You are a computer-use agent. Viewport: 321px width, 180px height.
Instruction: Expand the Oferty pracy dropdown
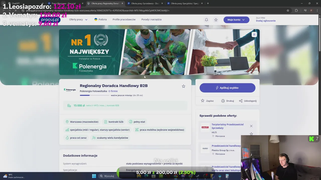click(78, 19)
